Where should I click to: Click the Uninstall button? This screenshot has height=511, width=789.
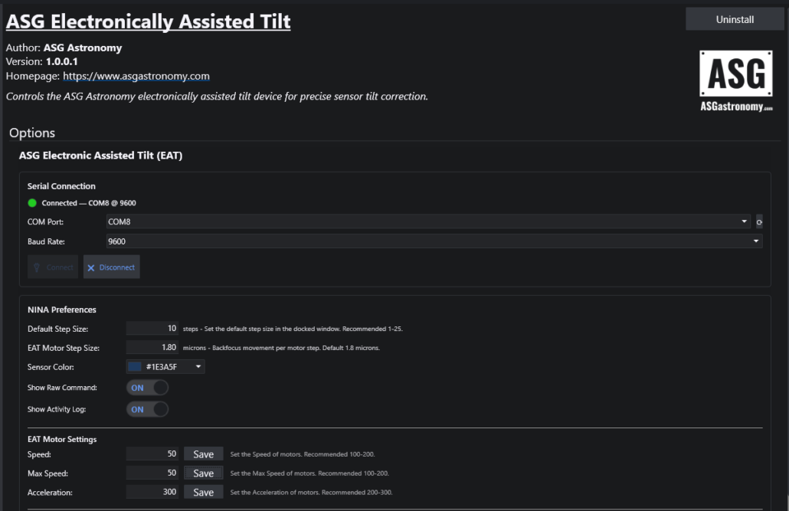tap(735, 20)
